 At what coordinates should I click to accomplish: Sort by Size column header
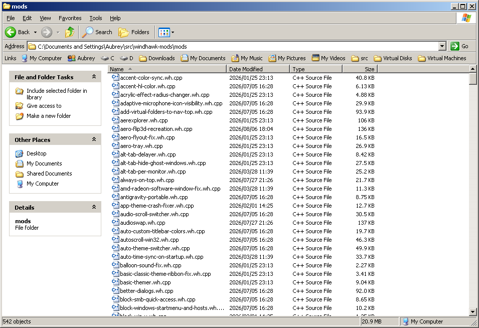pos(360,69)
